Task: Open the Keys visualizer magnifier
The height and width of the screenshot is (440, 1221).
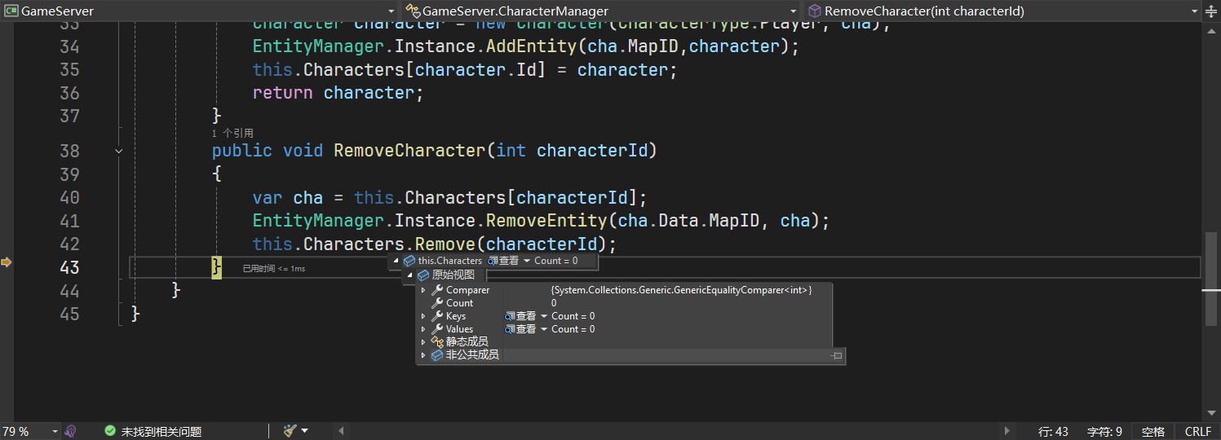Action: coord(511,316)
